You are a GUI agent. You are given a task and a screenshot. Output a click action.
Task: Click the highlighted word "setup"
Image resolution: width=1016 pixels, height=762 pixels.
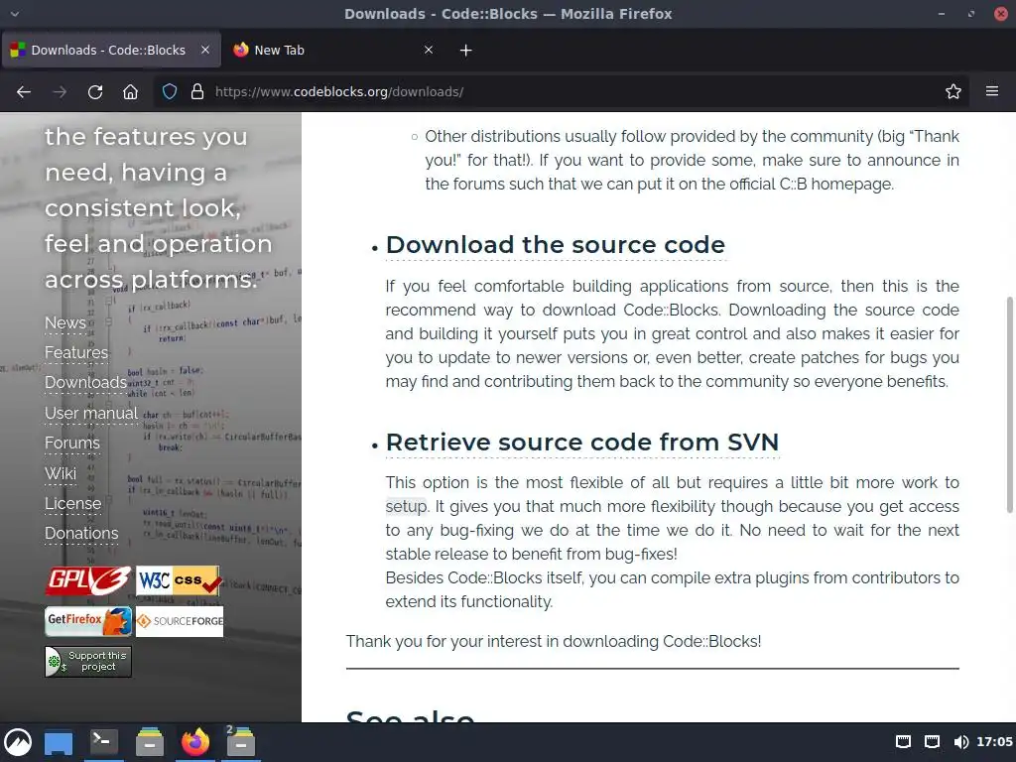(x=406, y=507)
